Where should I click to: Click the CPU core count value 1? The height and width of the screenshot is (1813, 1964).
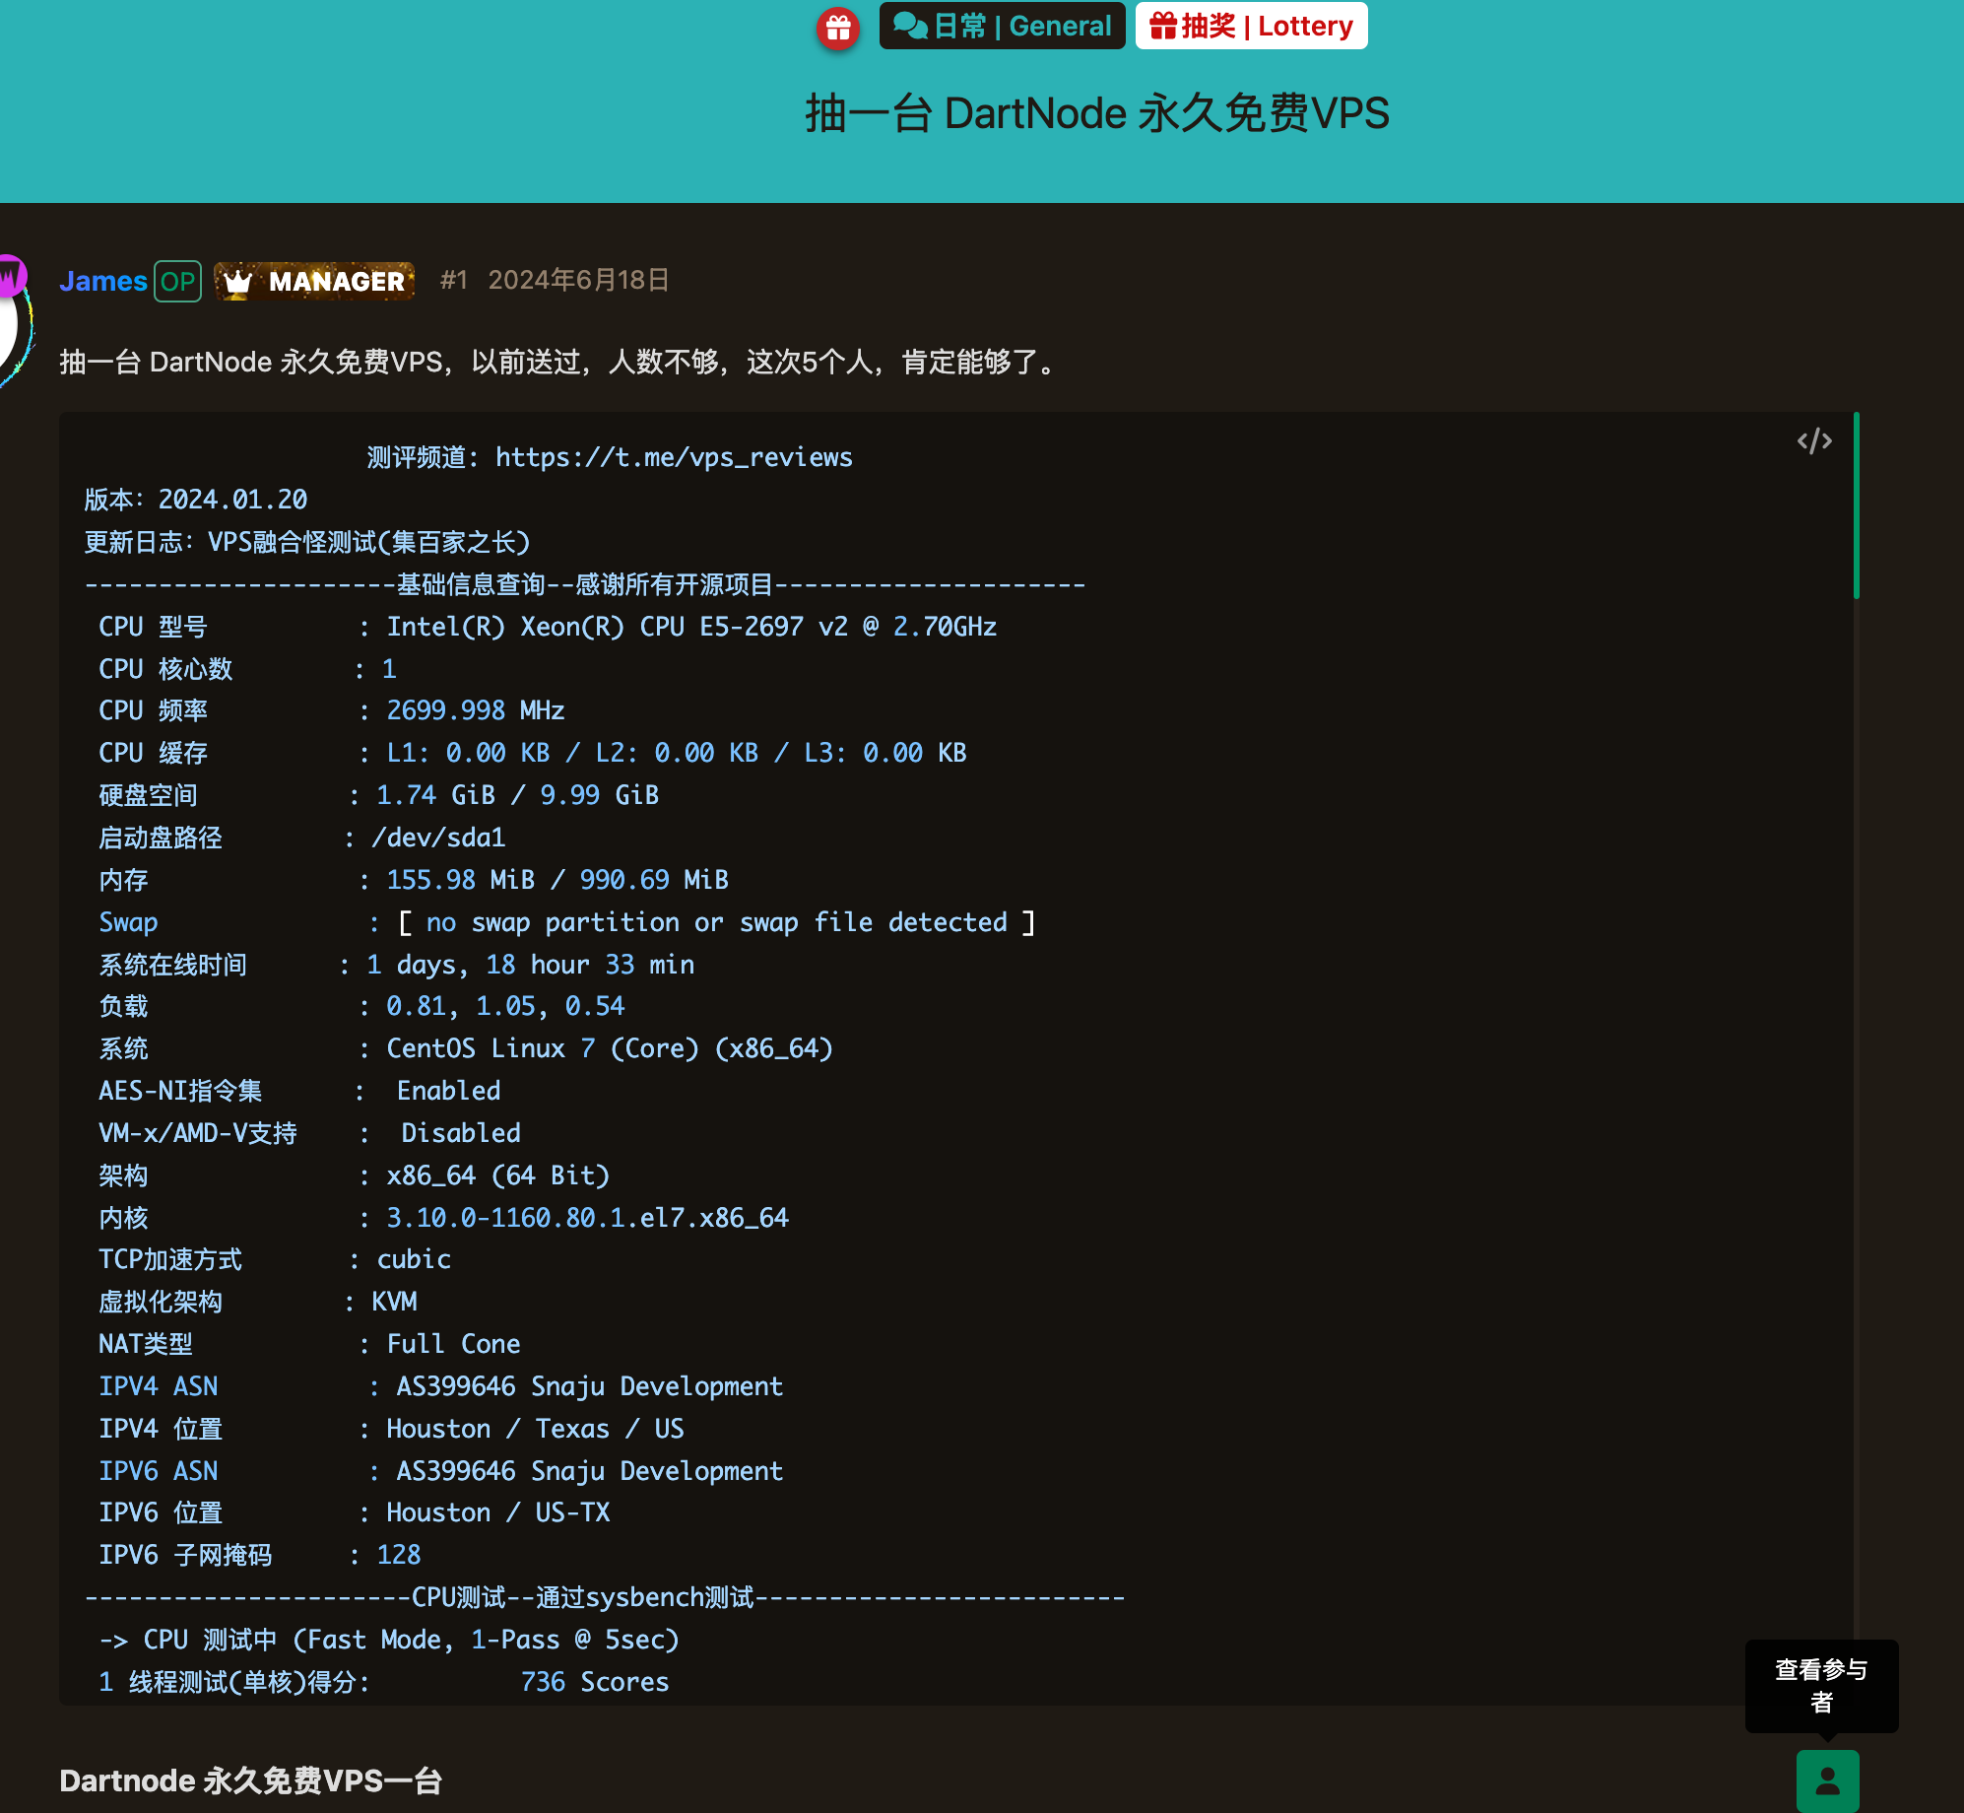(x=389, y=669)
